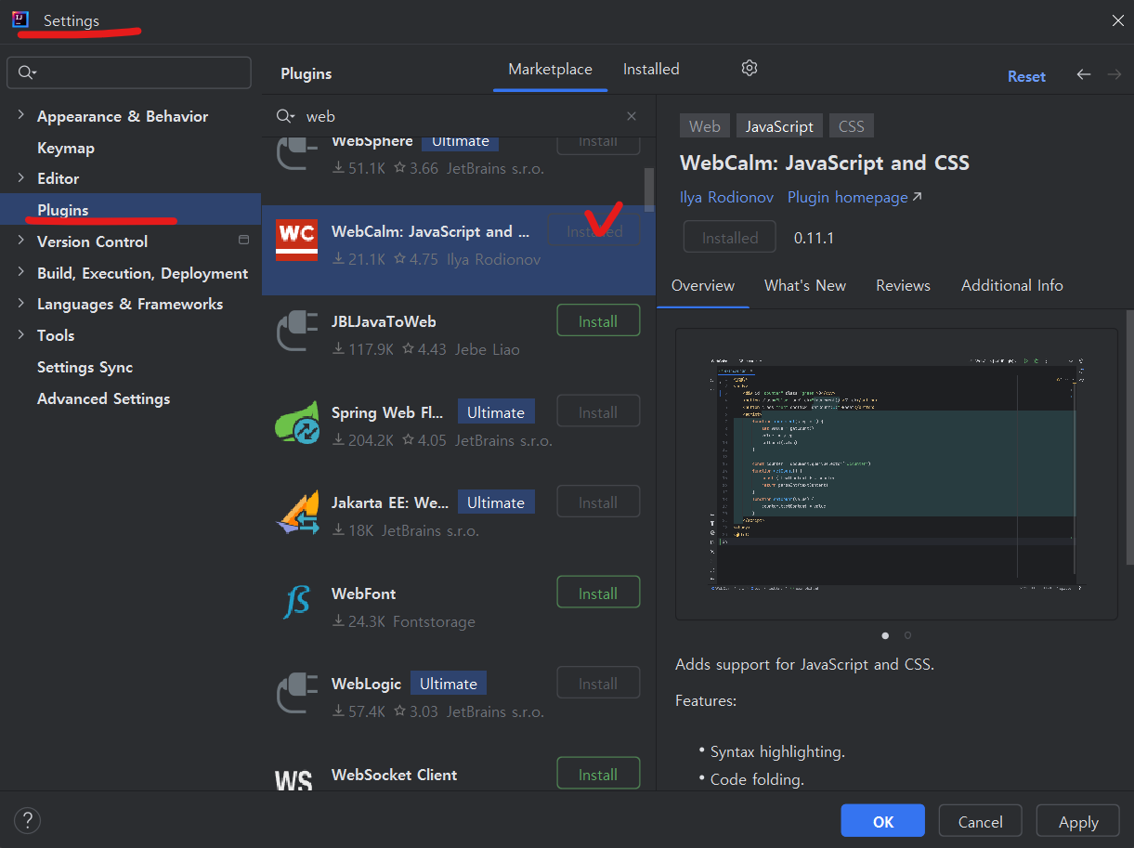This screenshot has width=1134, height=848.
Task: Click the Reset link
Action: (1026, 76)
